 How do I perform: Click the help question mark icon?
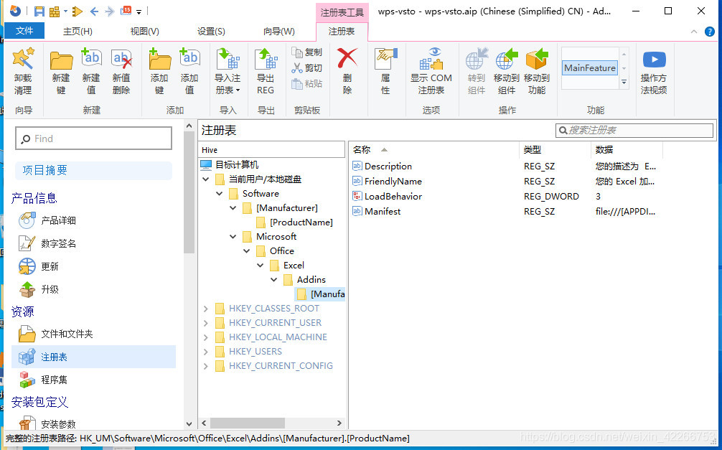point(710,32)
